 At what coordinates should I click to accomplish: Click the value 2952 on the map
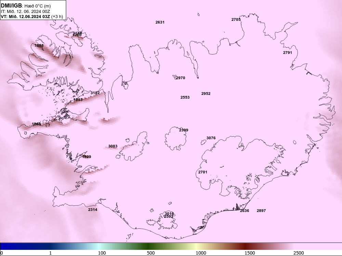[206, 94]
